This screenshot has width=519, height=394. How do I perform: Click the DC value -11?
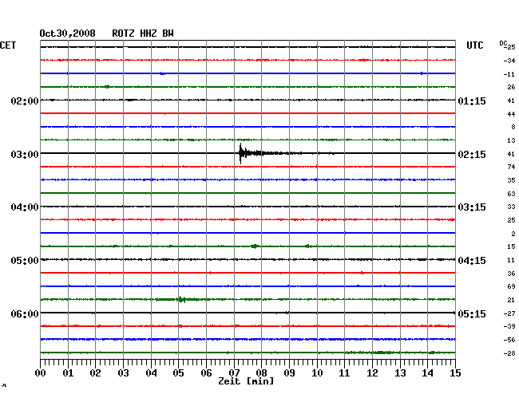[509, 74]
